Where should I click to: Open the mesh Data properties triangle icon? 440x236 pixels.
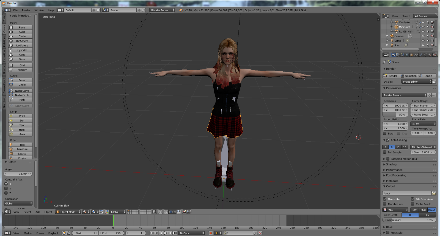425,55
